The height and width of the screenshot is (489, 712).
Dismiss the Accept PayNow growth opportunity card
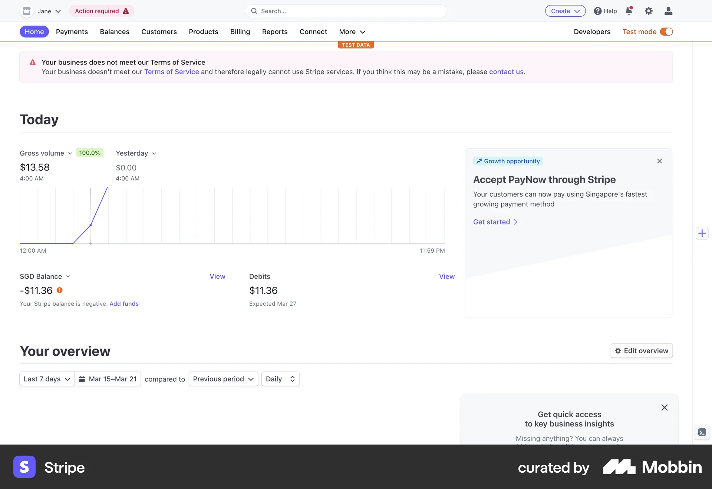[659, 161]
